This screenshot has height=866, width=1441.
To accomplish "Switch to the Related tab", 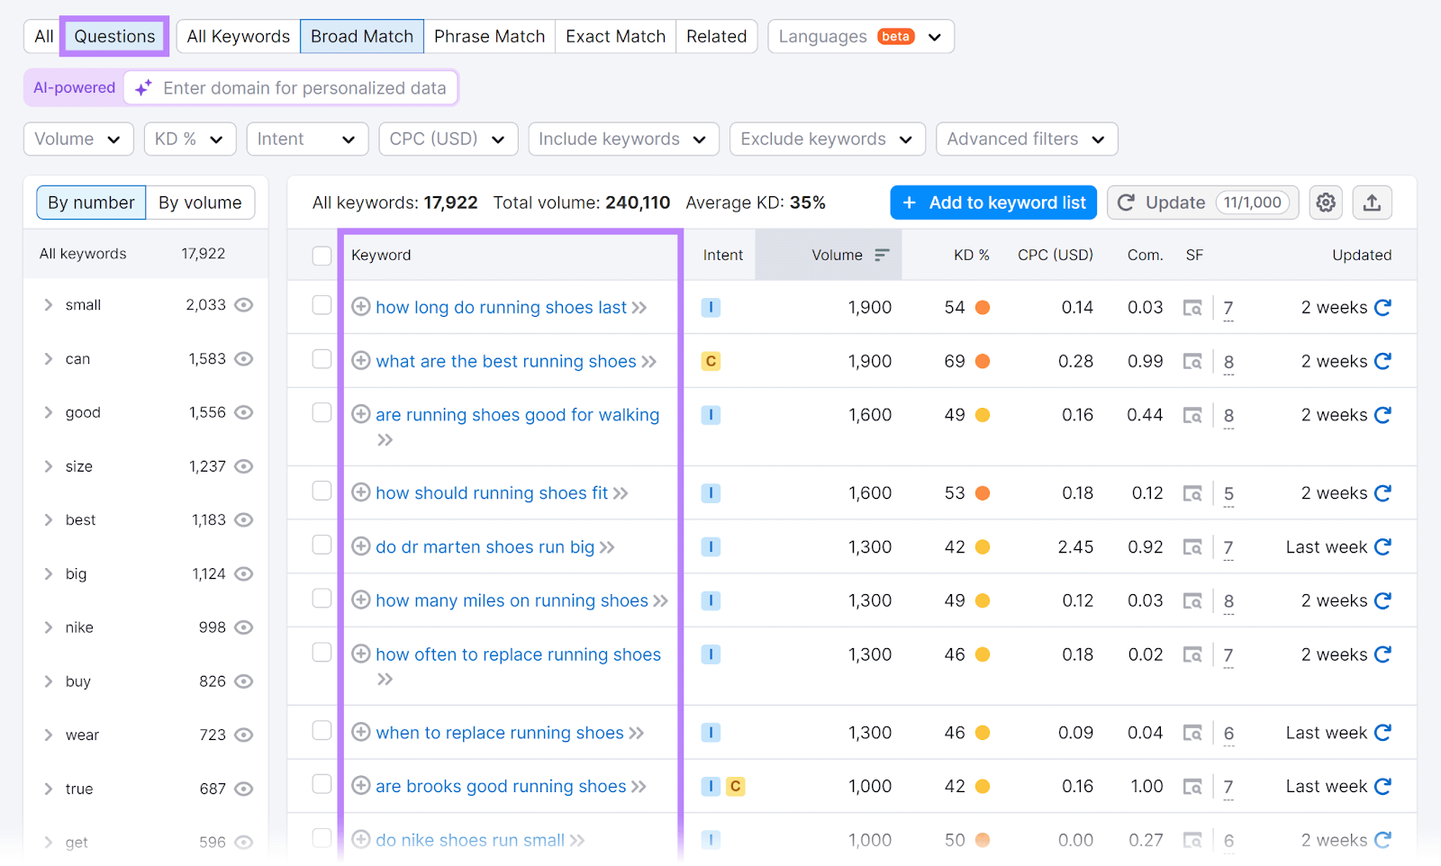I will [x=716, y=36].
